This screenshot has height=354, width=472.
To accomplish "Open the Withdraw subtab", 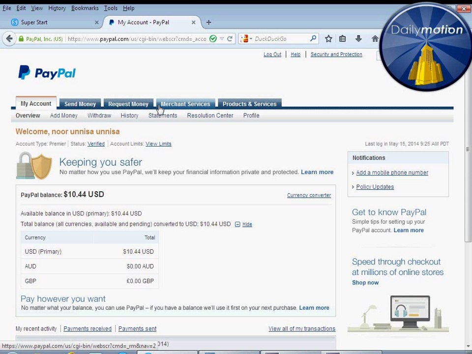I will 99,116.
